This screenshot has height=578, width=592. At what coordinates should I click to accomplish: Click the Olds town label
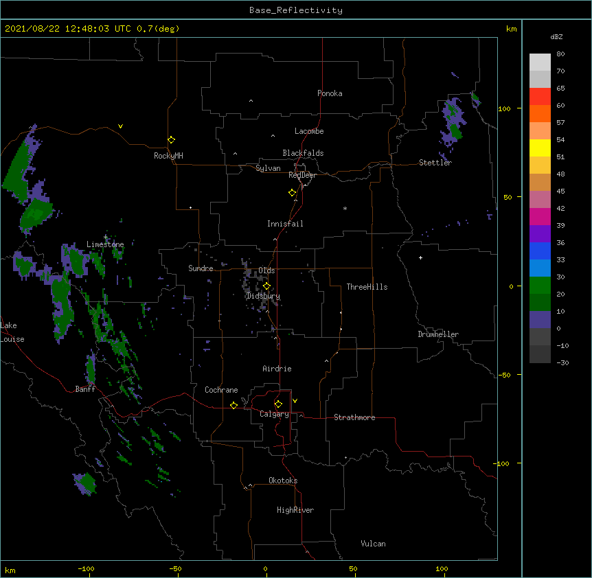[x=266, y=270]
